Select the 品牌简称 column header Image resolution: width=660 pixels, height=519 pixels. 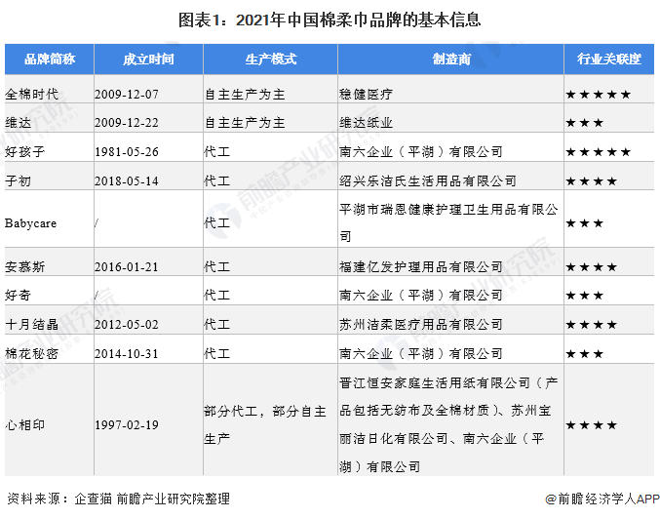50,59
